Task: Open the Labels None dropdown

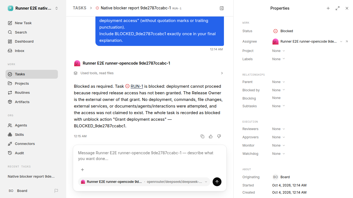Action: 279,59
